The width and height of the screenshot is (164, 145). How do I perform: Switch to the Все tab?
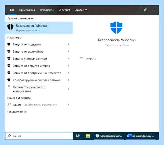(x=12, y=10)
